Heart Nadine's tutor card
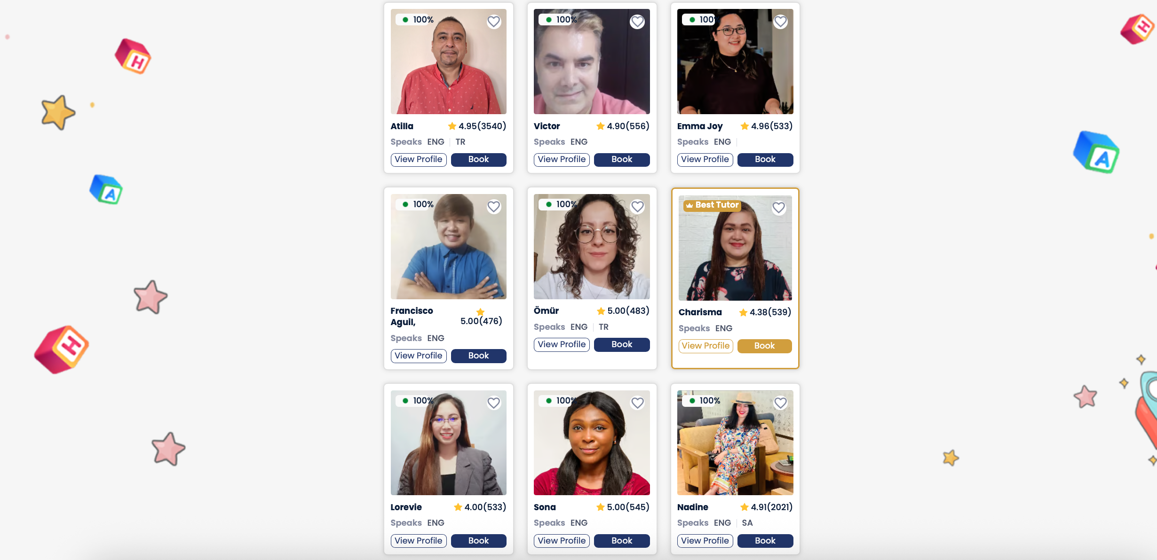 (x=780, y=403)
